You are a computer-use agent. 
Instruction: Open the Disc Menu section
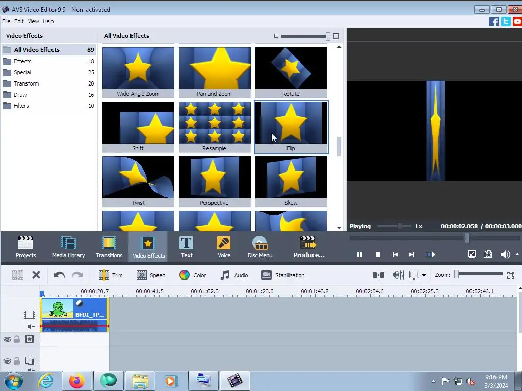(259, 247)
